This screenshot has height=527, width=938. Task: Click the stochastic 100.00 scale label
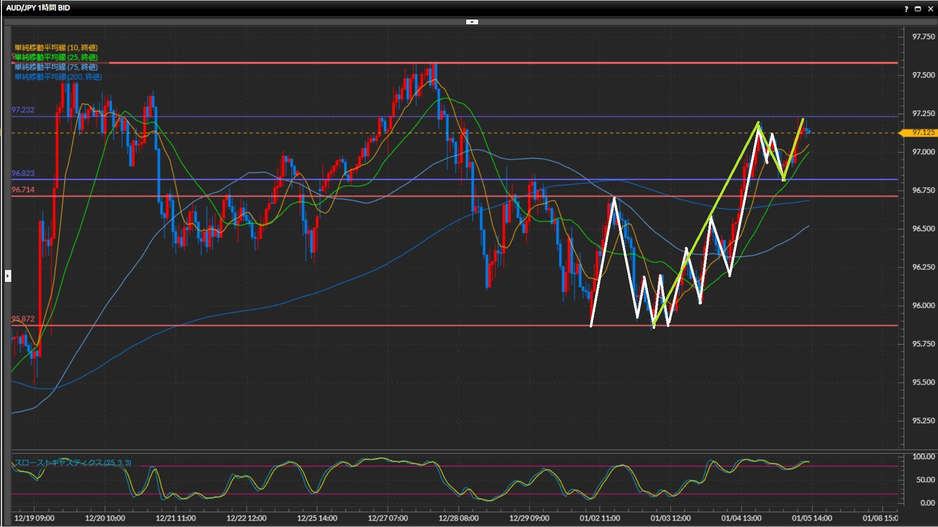click(x=923, y=457)
